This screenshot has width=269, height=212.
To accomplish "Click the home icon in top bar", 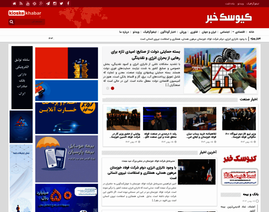I will click(x=15, y=4).
